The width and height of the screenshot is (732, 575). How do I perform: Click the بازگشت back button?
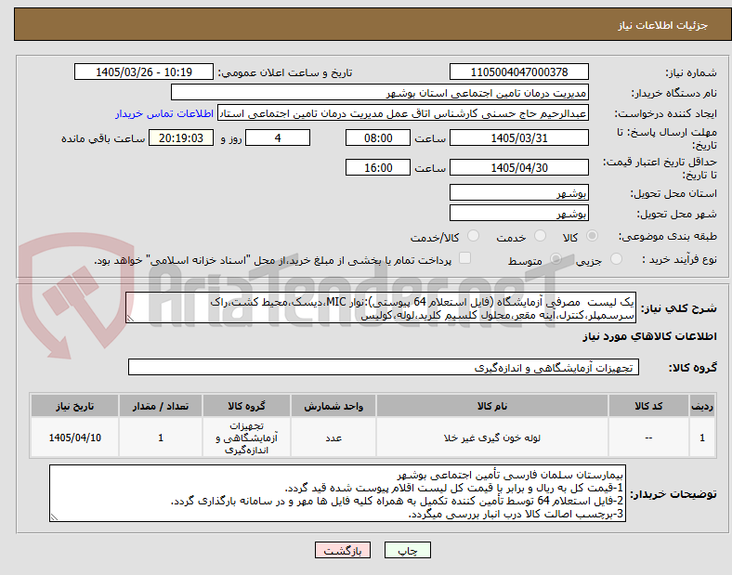tap(343, 550)
